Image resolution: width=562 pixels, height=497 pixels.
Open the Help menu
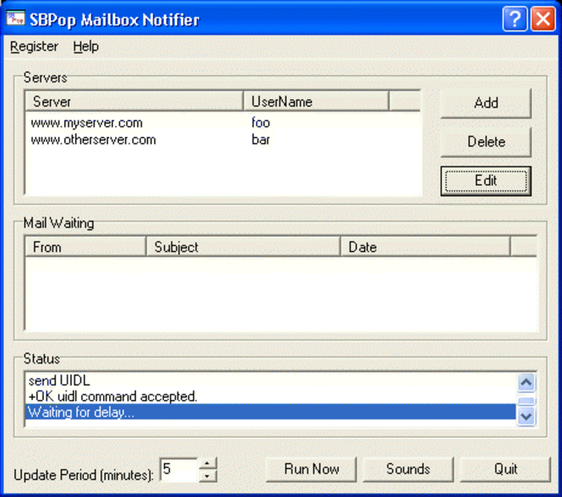click(86, 46)
